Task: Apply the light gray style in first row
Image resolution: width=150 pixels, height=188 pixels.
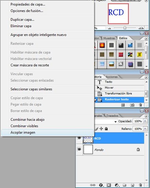Action: pos(139,45)
